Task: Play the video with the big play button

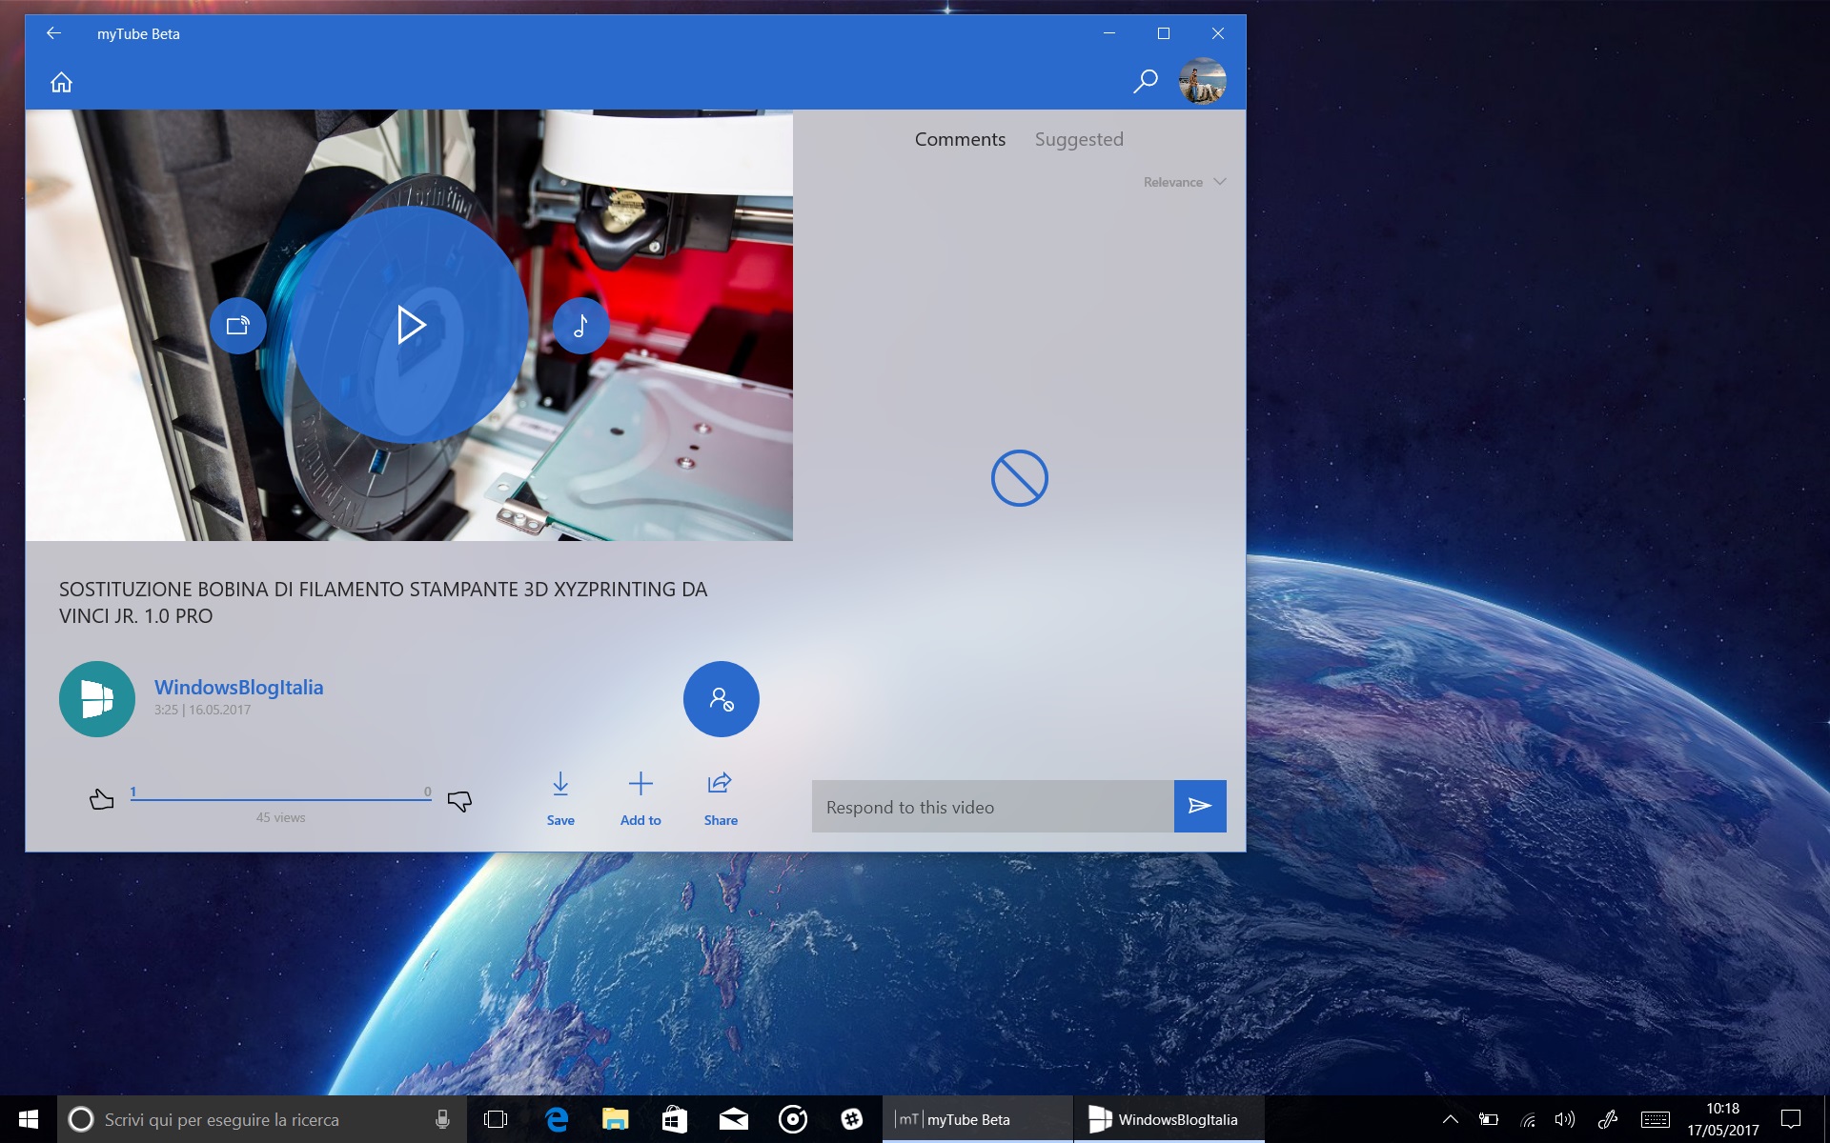Action: pos(410,325)
